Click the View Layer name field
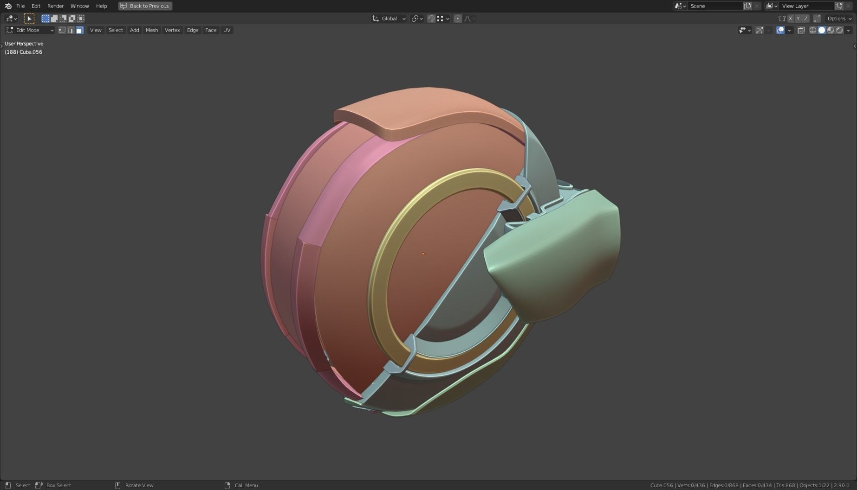857x490 pixels. click(806, 6)
